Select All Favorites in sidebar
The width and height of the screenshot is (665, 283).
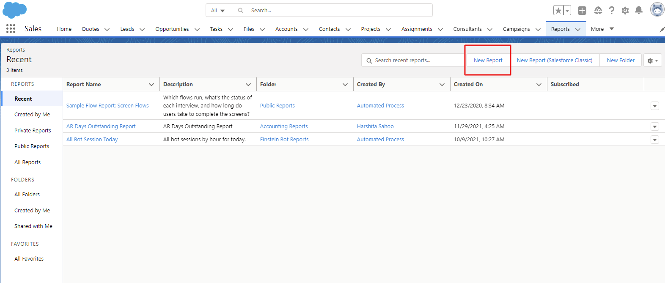[x=29, y=259]
